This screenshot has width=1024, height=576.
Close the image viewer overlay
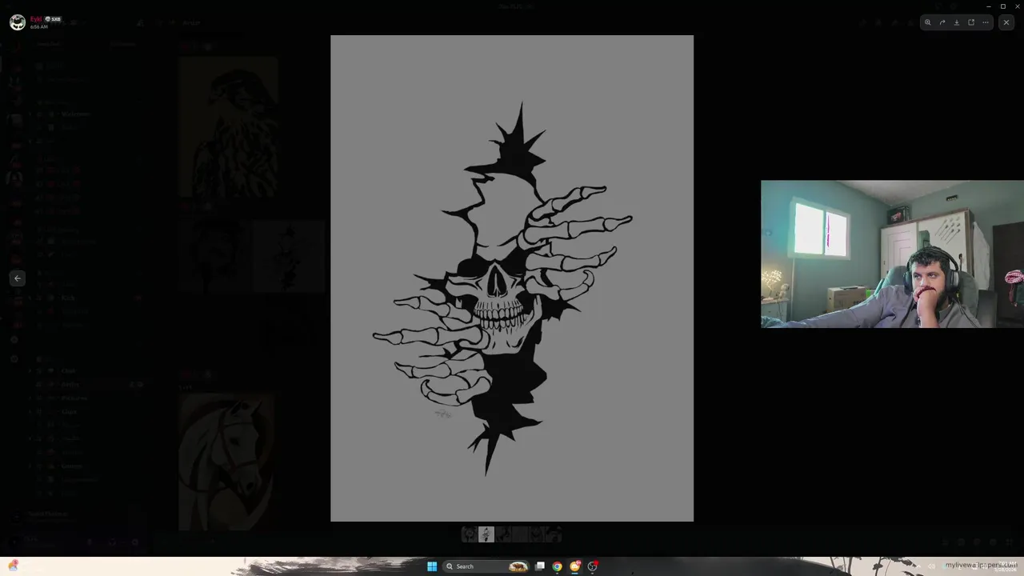tap(1006, 22)
